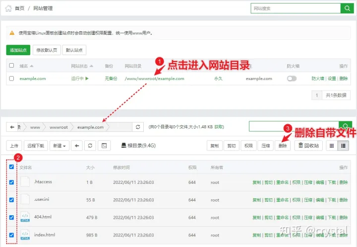Screen dimensions: 357x247
Task: Toggle the firewall switch for example.com
Action: pyautogui.click(x=292, y=79)
